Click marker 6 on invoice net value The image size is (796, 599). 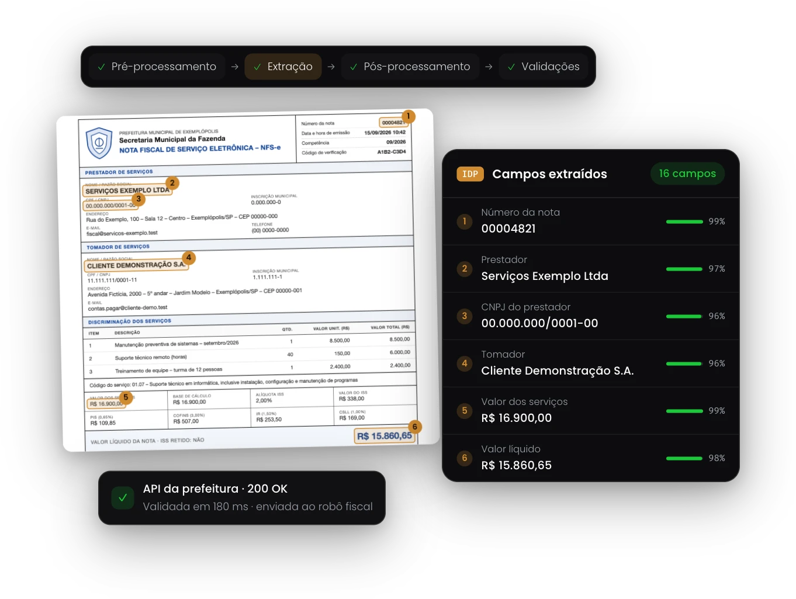pos(415,427)
